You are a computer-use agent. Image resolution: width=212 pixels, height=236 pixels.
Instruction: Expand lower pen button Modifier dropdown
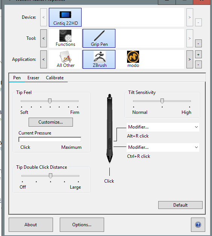click(x=163, y=147)
